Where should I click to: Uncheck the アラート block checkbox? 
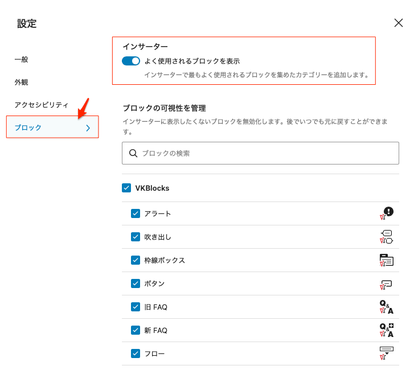(136, 213)
